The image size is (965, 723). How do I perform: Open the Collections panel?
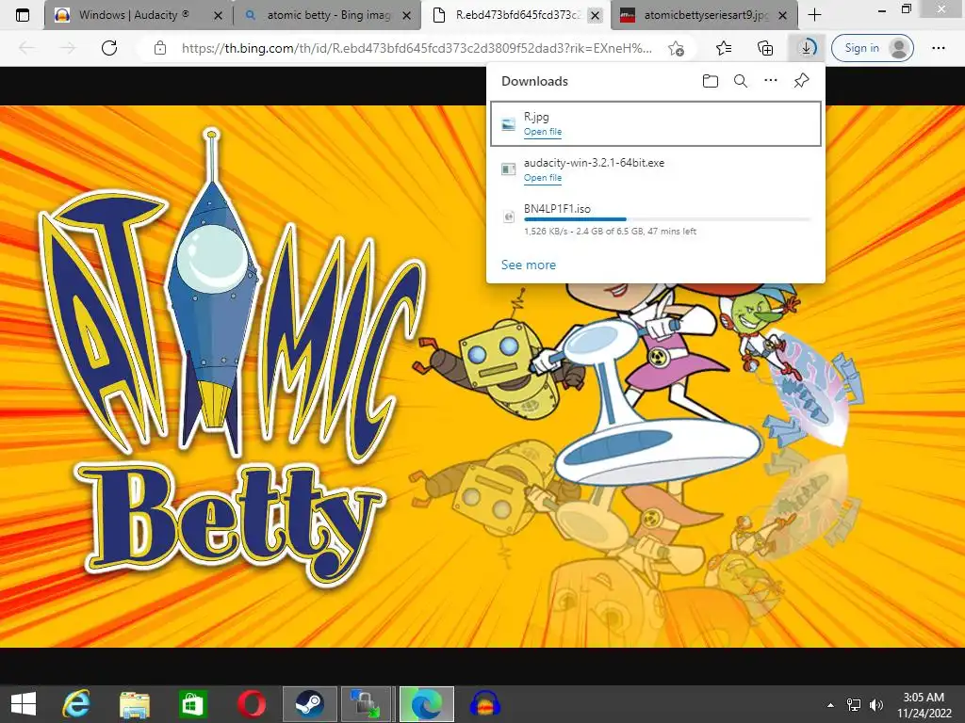(x=765, y=48)
